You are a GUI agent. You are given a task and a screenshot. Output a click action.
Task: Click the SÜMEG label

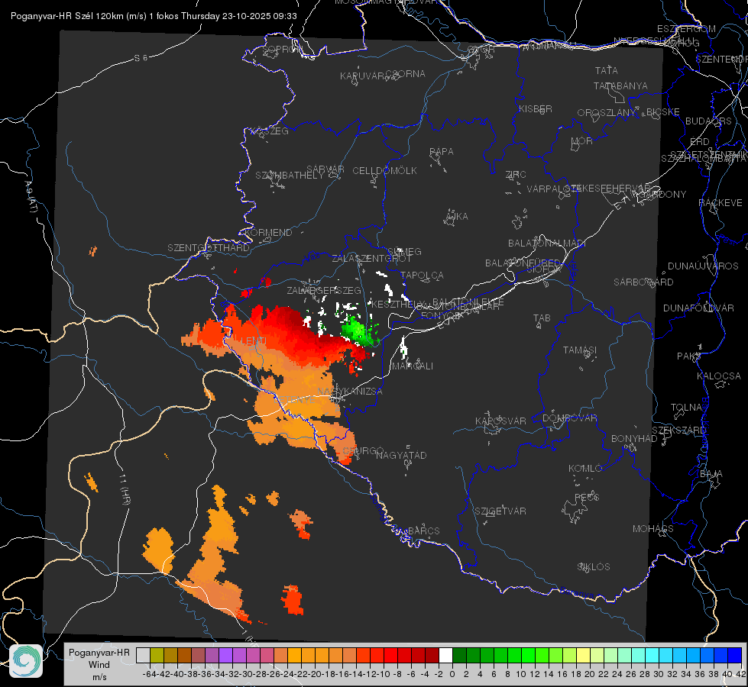point(404,252)
